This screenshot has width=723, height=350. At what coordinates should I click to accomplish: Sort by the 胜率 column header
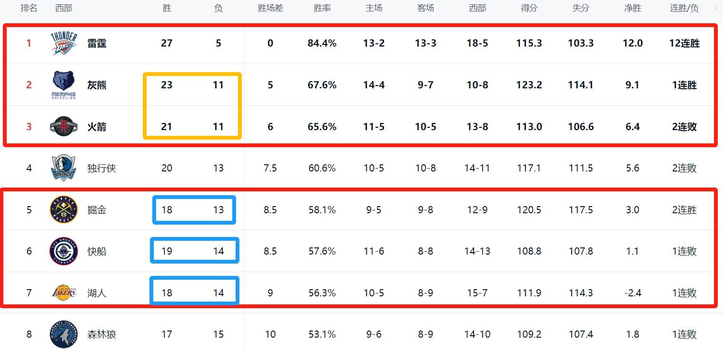pyautogui.click(x=322, y=9)
